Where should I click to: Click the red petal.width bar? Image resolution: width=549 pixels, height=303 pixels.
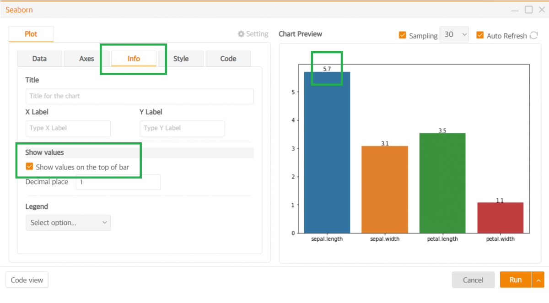[x=500, y=218]
